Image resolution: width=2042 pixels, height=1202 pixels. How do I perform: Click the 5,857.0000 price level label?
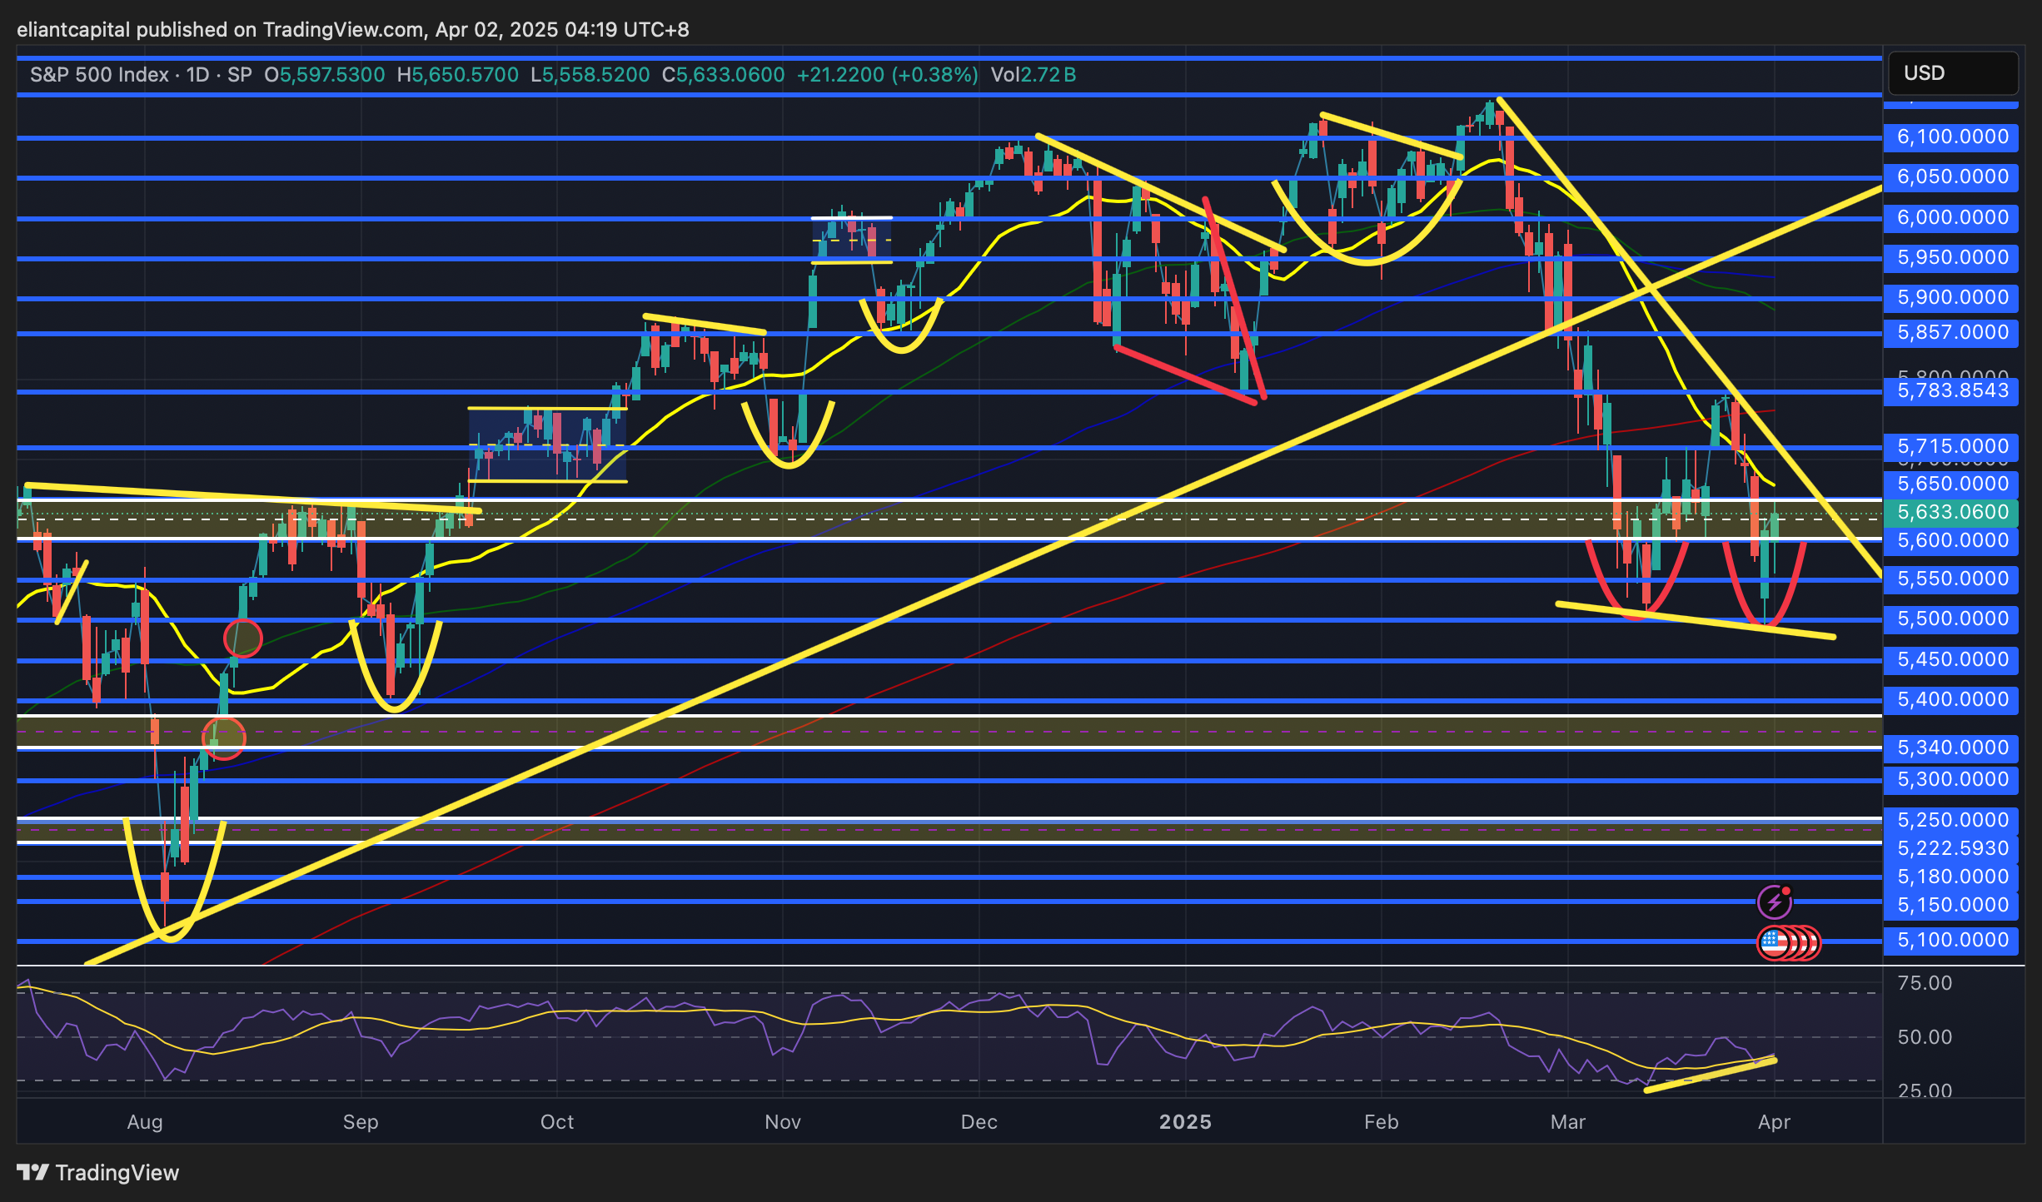(x=1951, y=333)
